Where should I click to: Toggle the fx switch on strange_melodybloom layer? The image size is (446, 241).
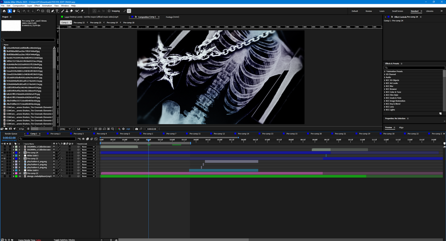point(62,176)
